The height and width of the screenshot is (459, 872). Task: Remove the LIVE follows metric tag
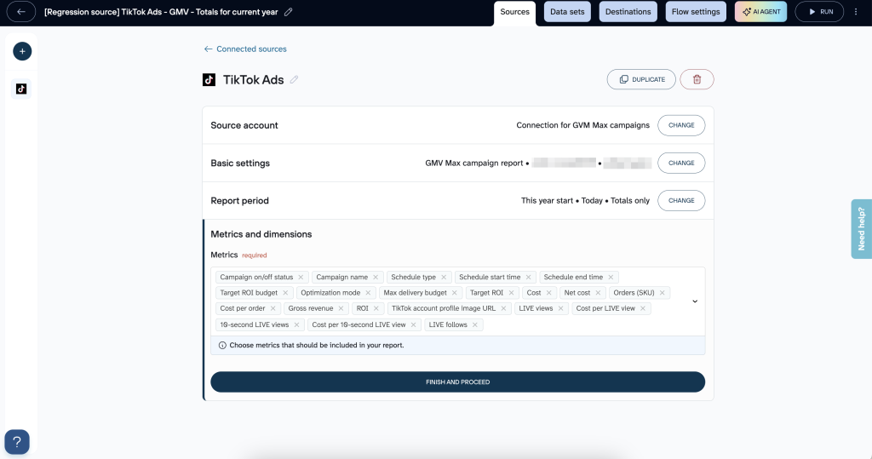[x=475, y=324]
